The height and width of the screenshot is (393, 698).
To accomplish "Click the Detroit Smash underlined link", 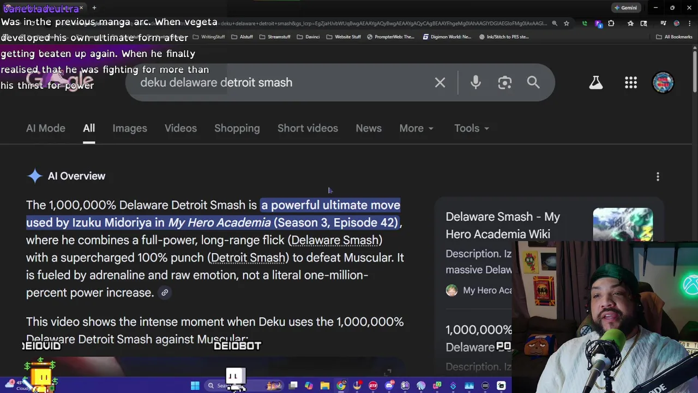I will (x=248, y=258).
